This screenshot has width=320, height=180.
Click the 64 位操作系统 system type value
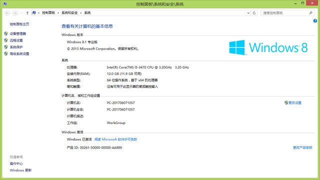tap(132, 80)
